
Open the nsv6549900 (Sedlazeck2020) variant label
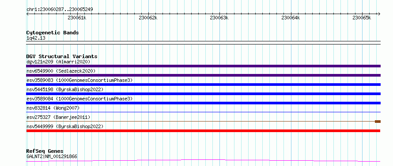click(61, 71)
